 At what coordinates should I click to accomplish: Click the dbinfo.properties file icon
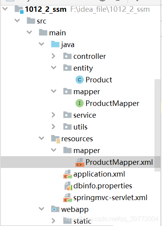point(68,186)
